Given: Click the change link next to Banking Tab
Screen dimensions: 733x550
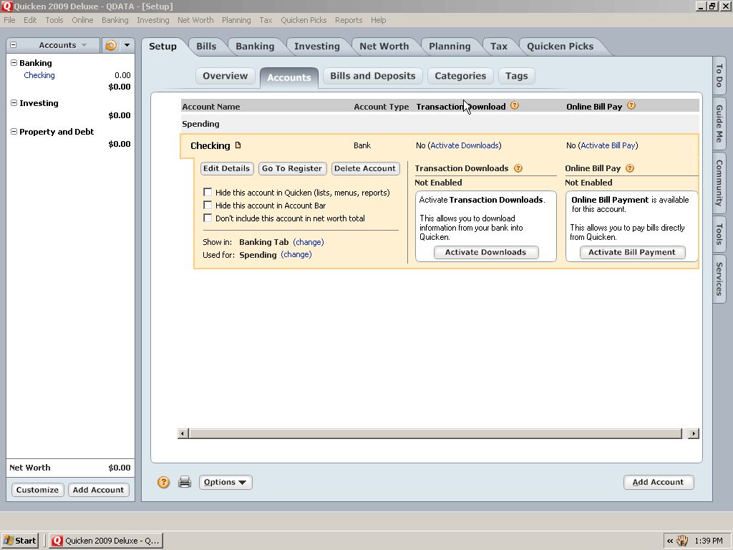Looking at the screenshot, I should pyautogui.click(x=309, y=242).
